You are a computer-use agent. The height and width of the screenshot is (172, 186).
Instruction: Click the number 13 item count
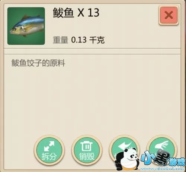(x=93, y=13)
